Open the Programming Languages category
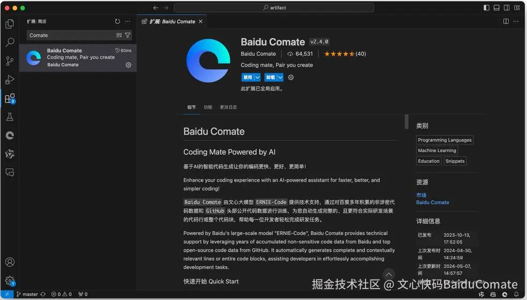The width and height of the screenshot is (527, 300). (444, 140)
